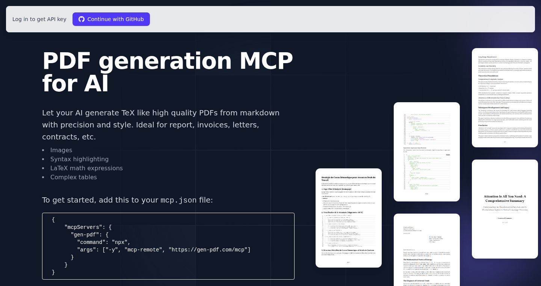Click the "gen-pdf" code line
This screenshot has height=286, width=541.
[x=89, y=235]
